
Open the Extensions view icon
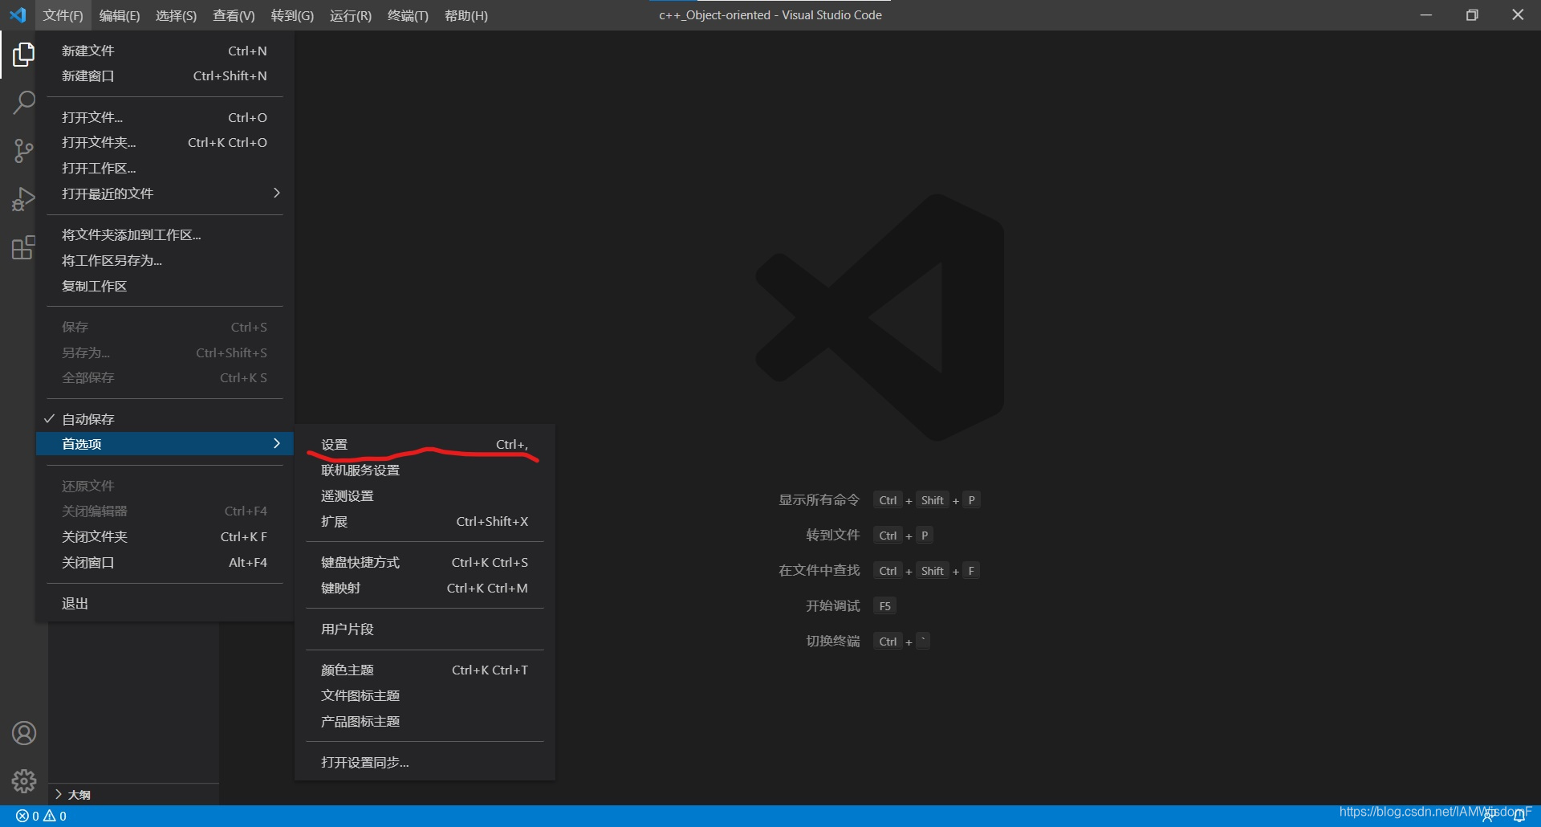(x=23, y=247)
